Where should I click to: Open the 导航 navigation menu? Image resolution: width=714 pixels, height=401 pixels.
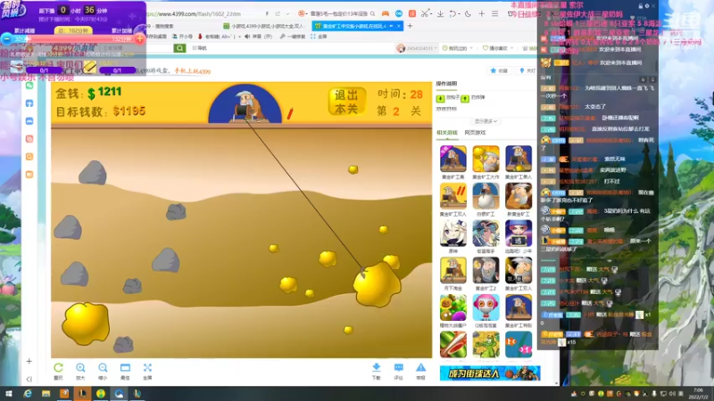click(x=199, y=48)
